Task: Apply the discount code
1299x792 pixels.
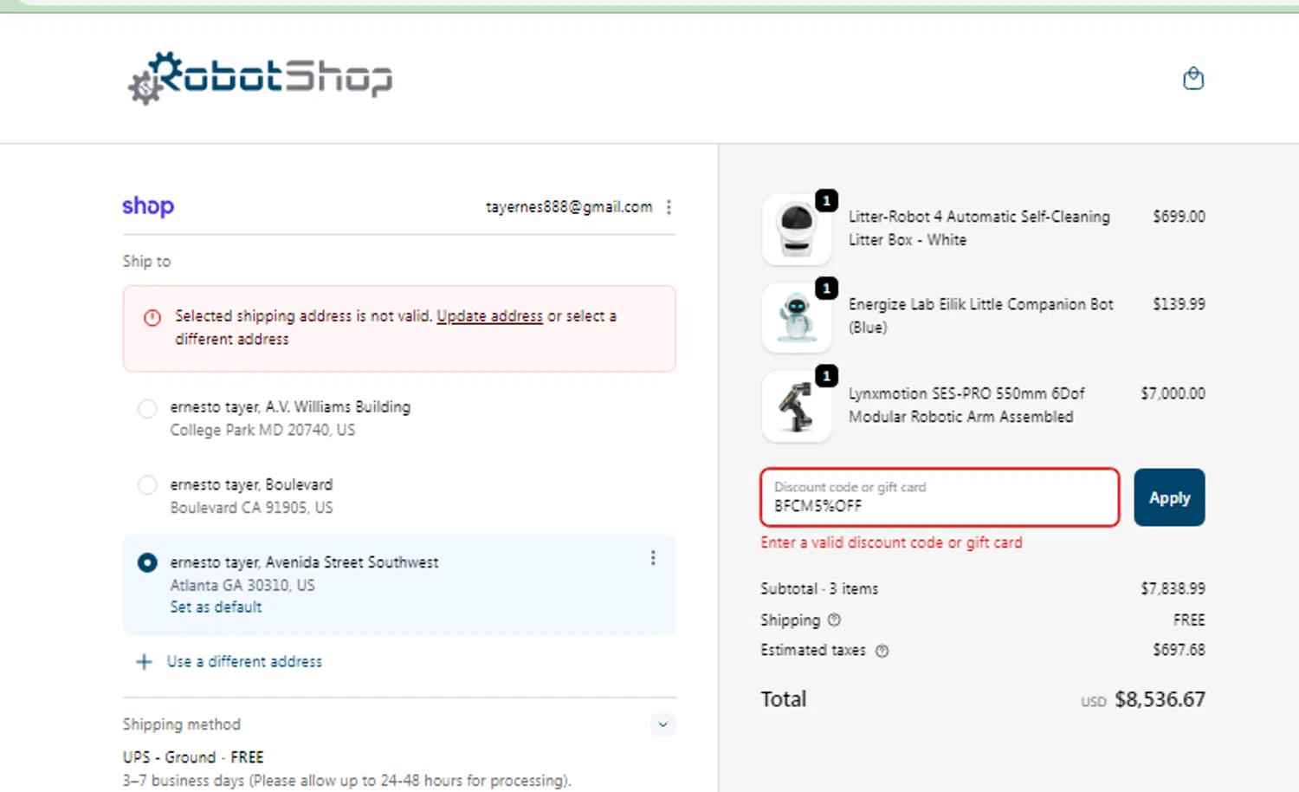Action: 1169,497
